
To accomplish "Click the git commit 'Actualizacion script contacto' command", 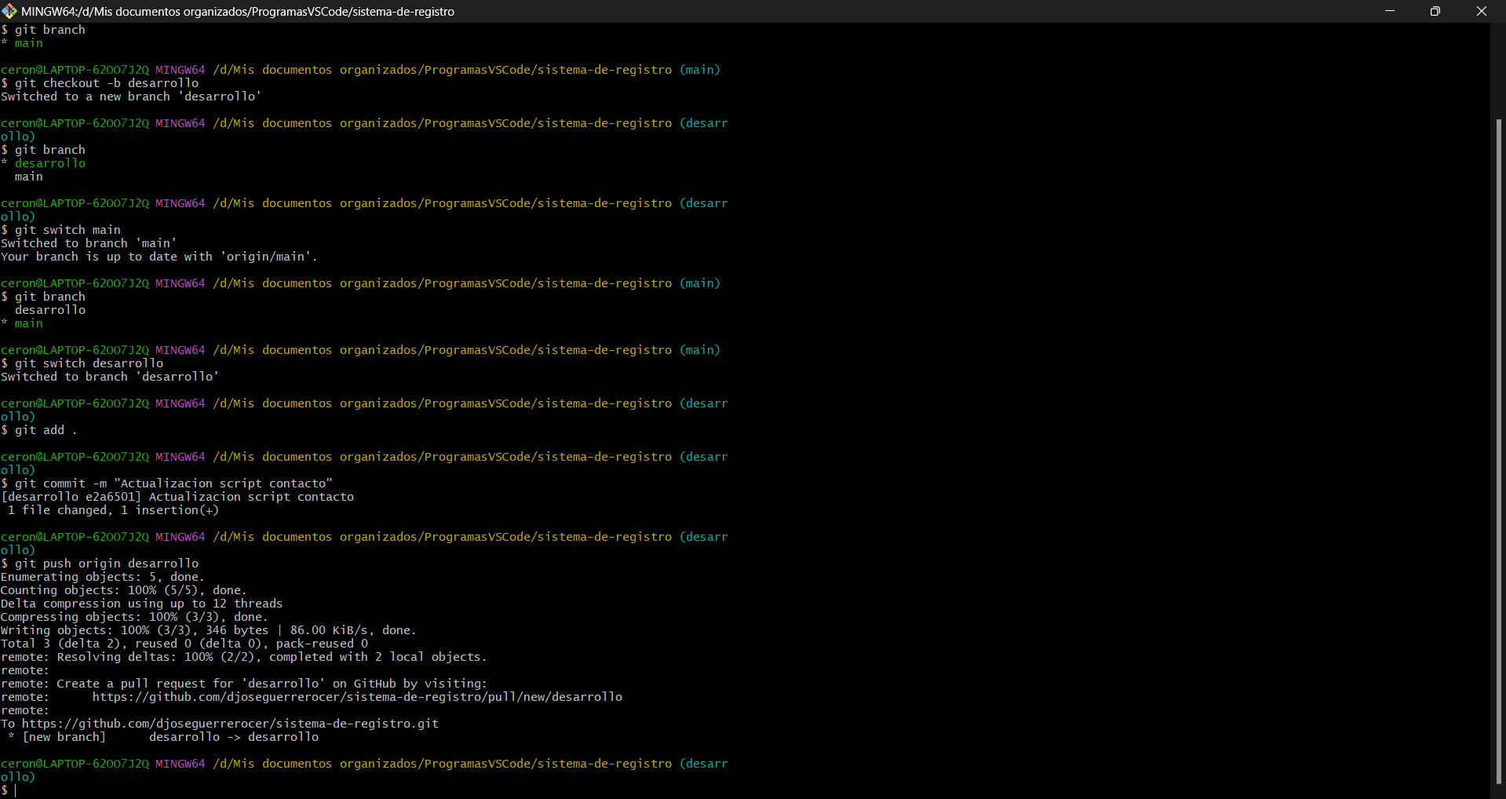I will tap(167, 483).
